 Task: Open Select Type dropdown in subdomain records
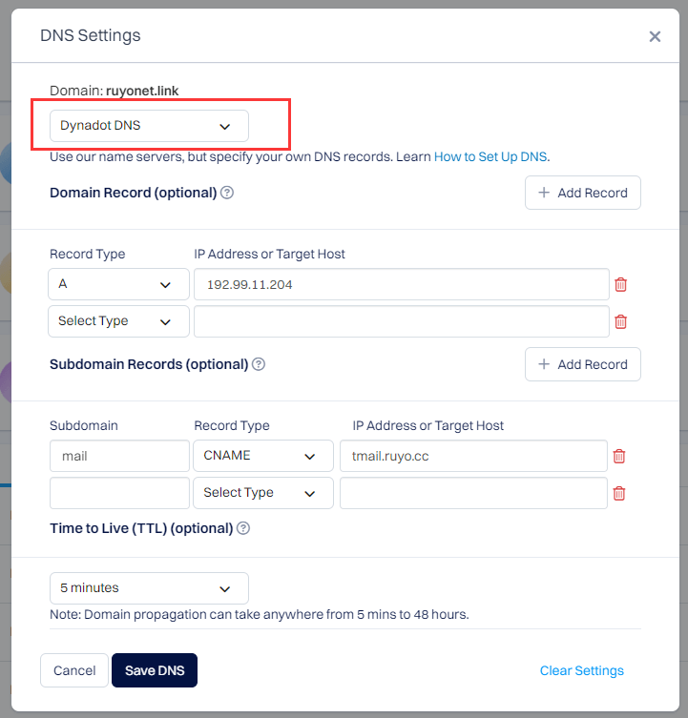point(263,493)
